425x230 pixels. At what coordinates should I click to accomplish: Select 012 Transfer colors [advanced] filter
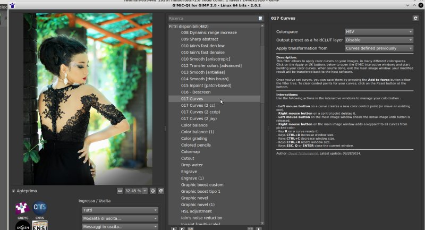[211, 66]
